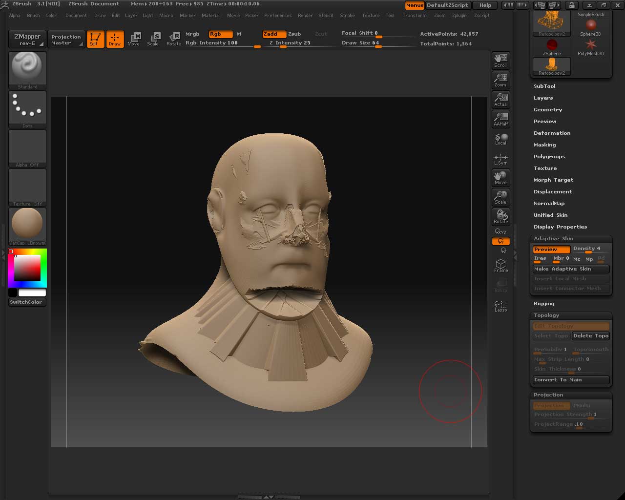This screenshot has height=500, width=625.
Task: Click the Zoom canvas icon
Action: click(x=500, y=80)
